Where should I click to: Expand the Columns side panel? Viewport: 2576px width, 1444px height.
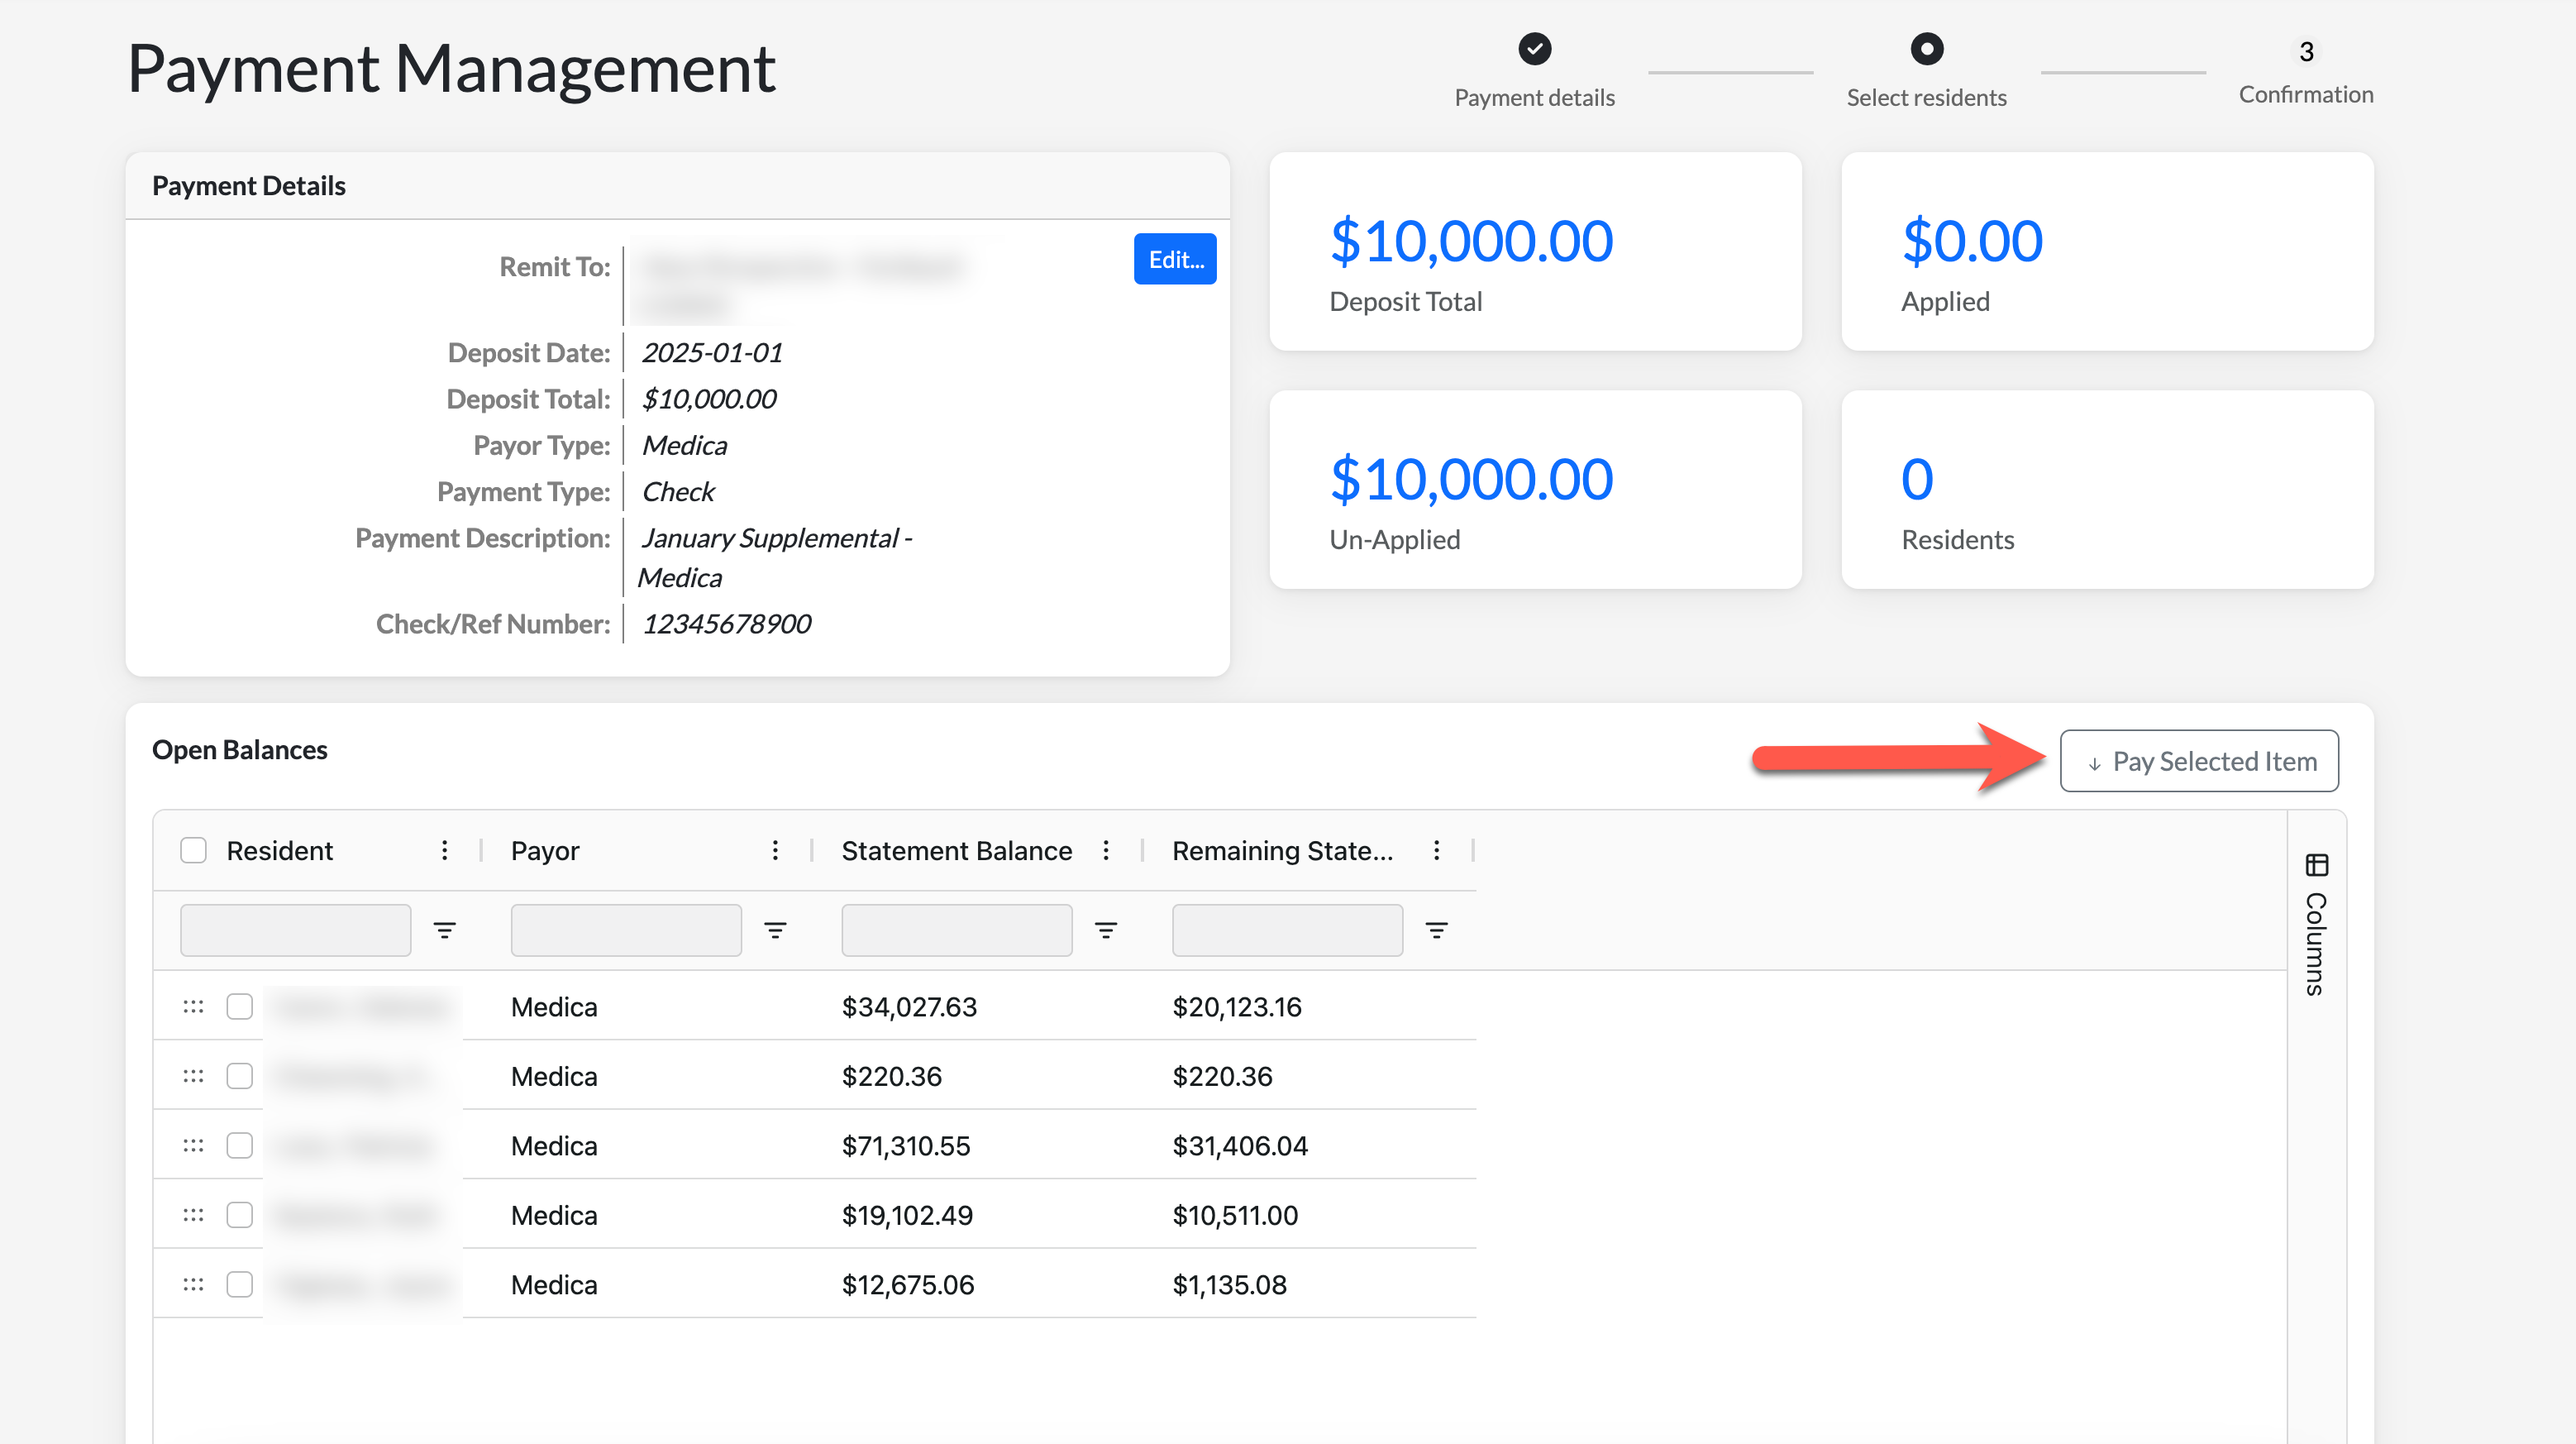[x=2316, y=923]
